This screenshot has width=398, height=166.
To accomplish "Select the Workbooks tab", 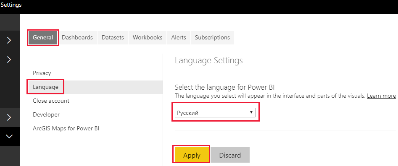I will 148,38.
